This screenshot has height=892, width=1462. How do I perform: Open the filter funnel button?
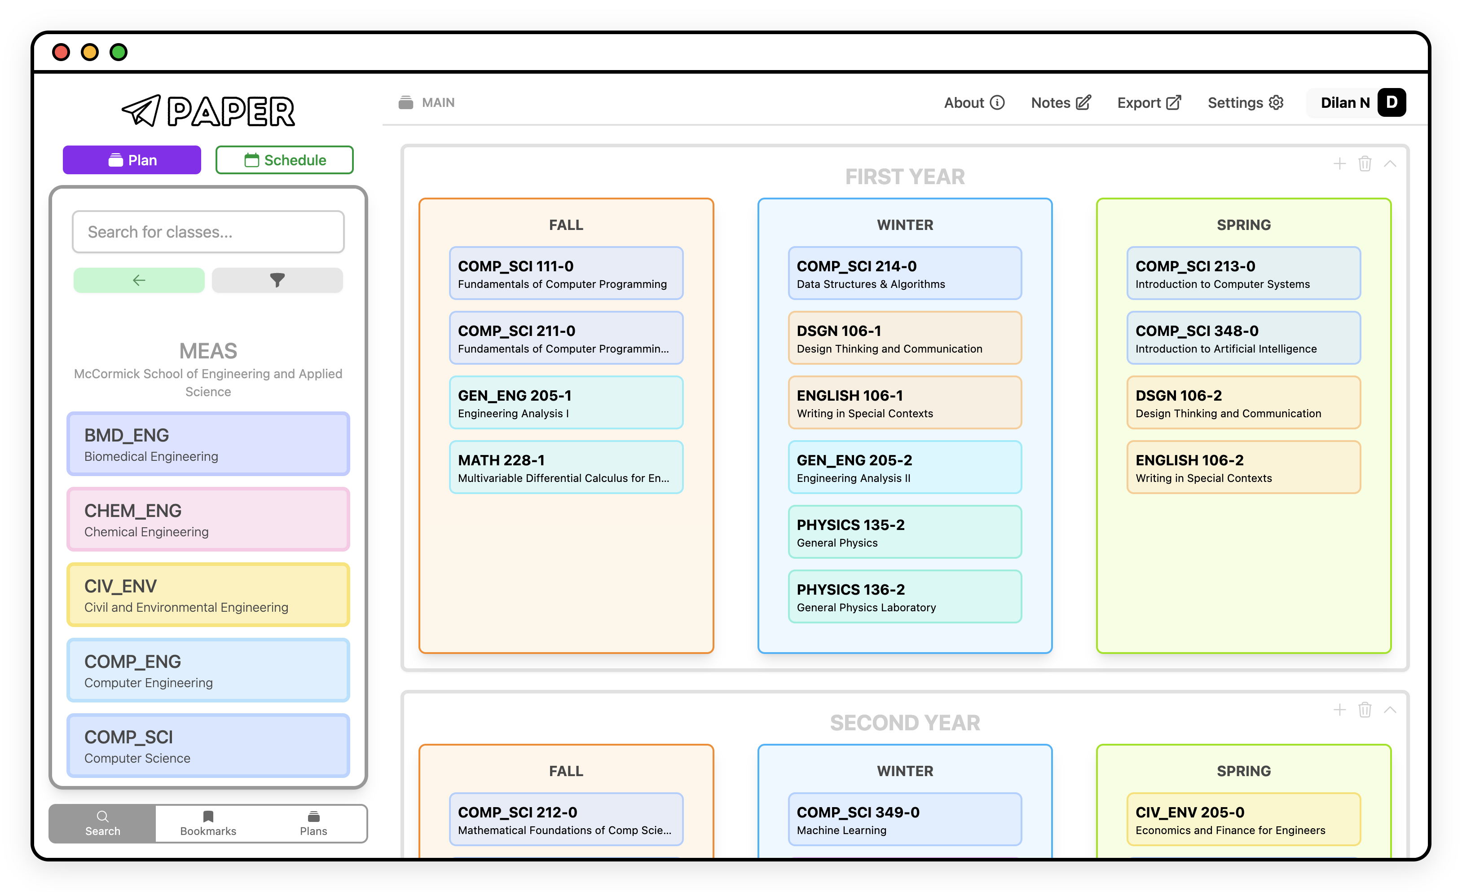tap(277, 280)
